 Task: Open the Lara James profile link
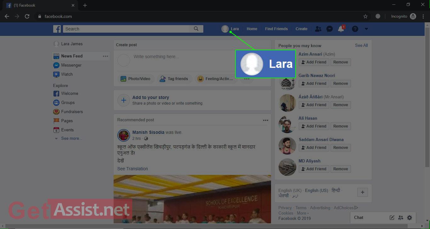point(68,44)
